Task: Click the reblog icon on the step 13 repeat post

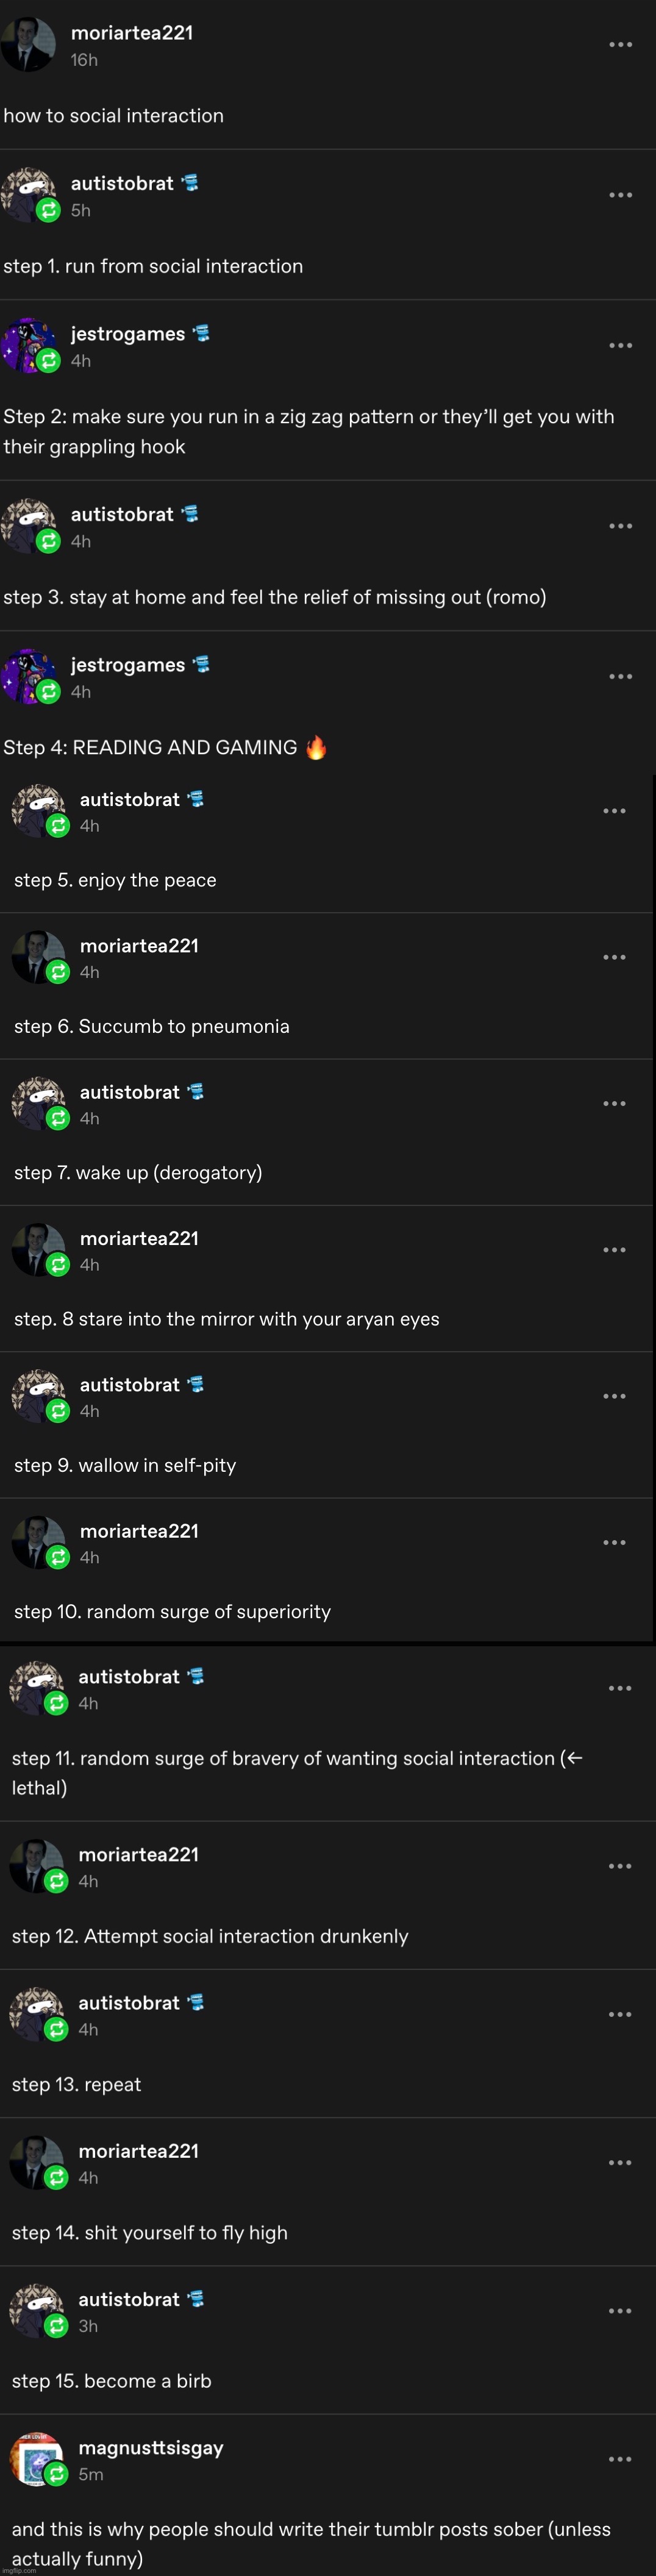Action: pyautogui.click(x=57, y=2029)
